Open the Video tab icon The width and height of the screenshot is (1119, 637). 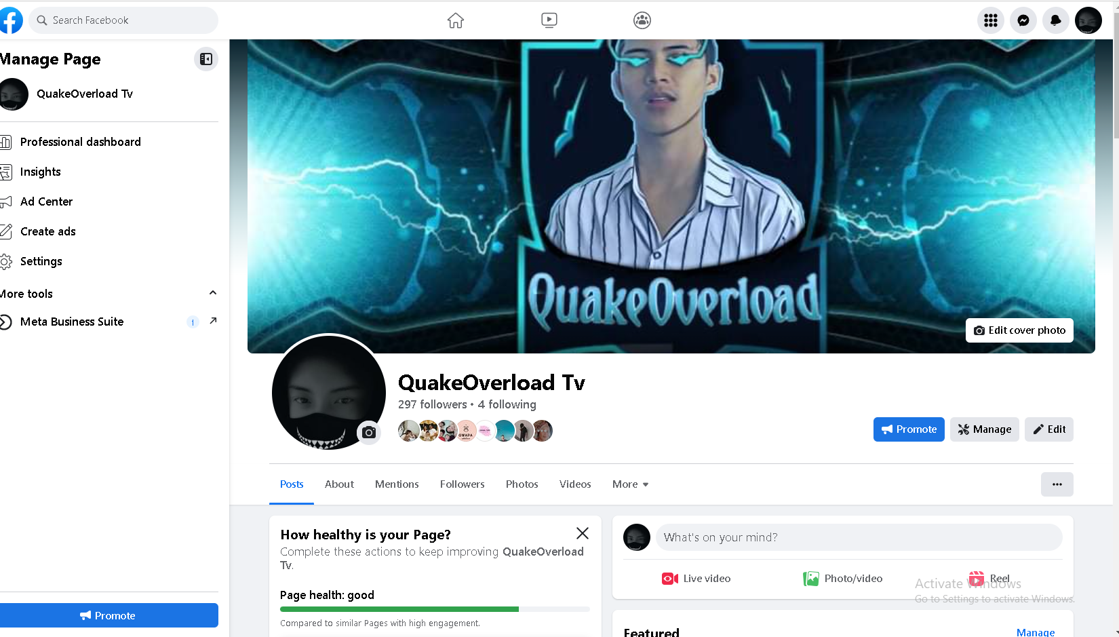tap(549, 20)
